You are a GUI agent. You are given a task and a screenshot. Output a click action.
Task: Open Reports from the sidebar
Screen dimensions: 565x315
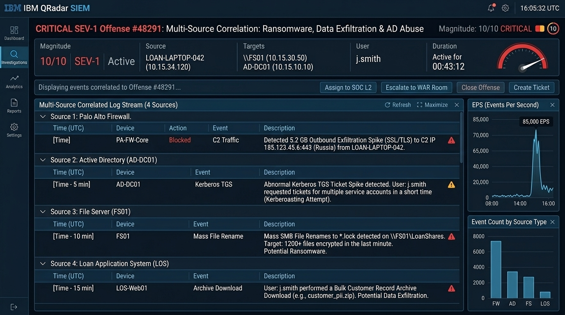point(14,106)
